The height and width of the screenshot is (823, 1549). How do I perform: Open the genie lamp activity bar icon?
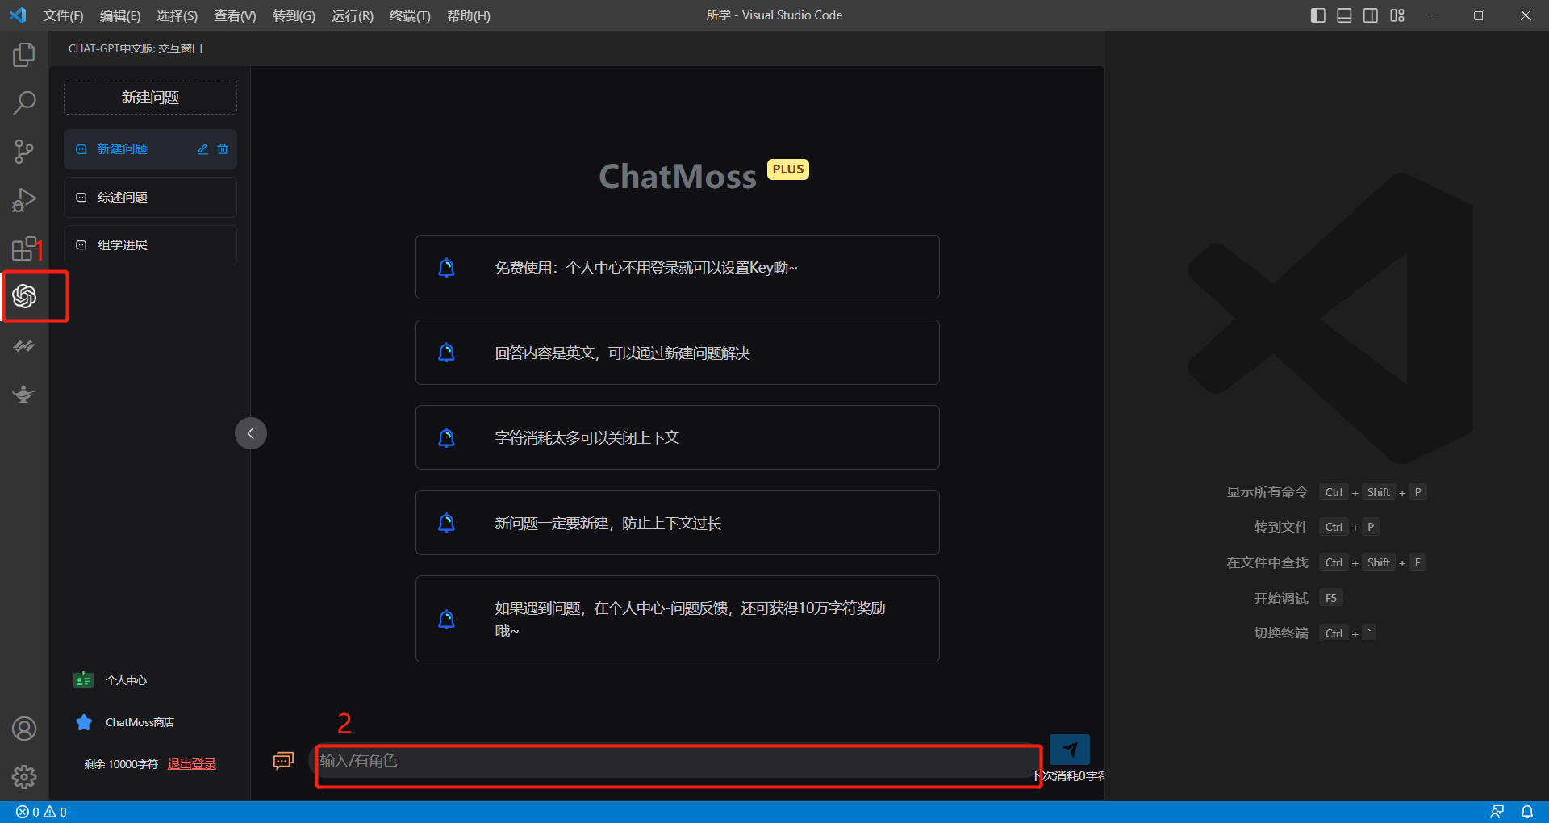point(23,394)
